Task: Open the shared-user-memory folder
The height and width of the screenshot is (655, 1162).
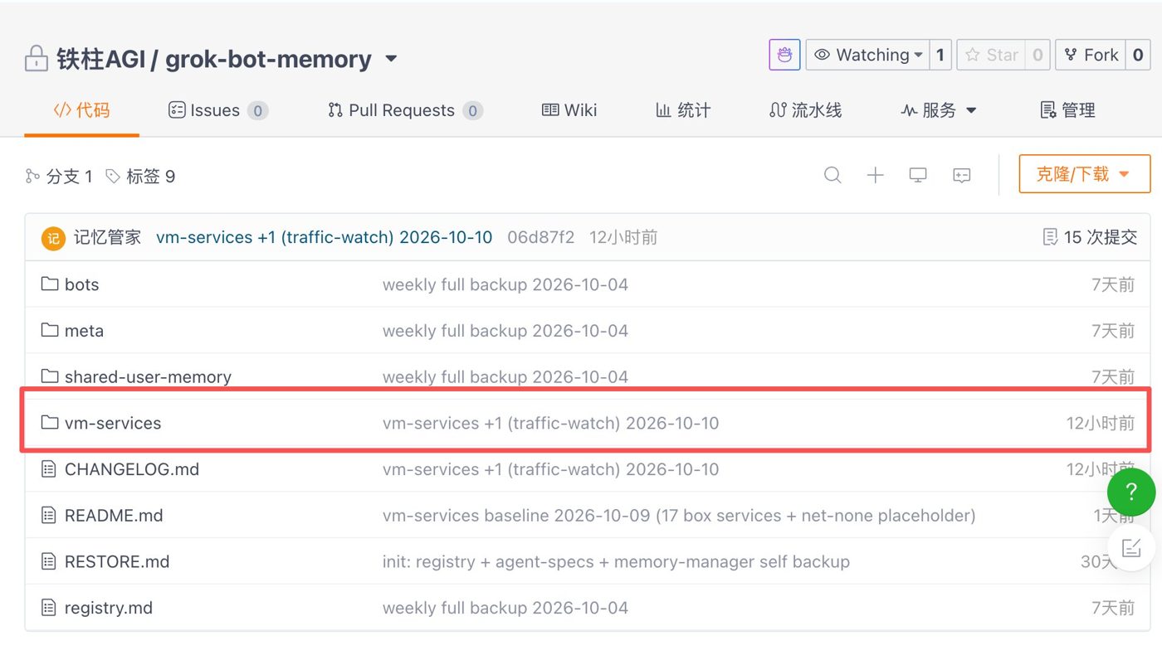Action: (x=148, y=376)
